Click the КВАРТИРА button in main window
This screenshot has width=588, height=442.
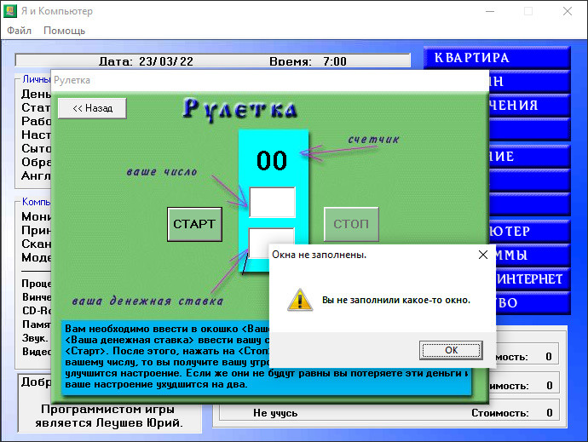coord(497,57)
